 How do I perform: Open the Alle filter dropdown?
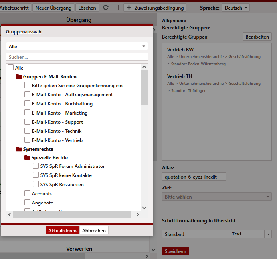click(77, 47)
